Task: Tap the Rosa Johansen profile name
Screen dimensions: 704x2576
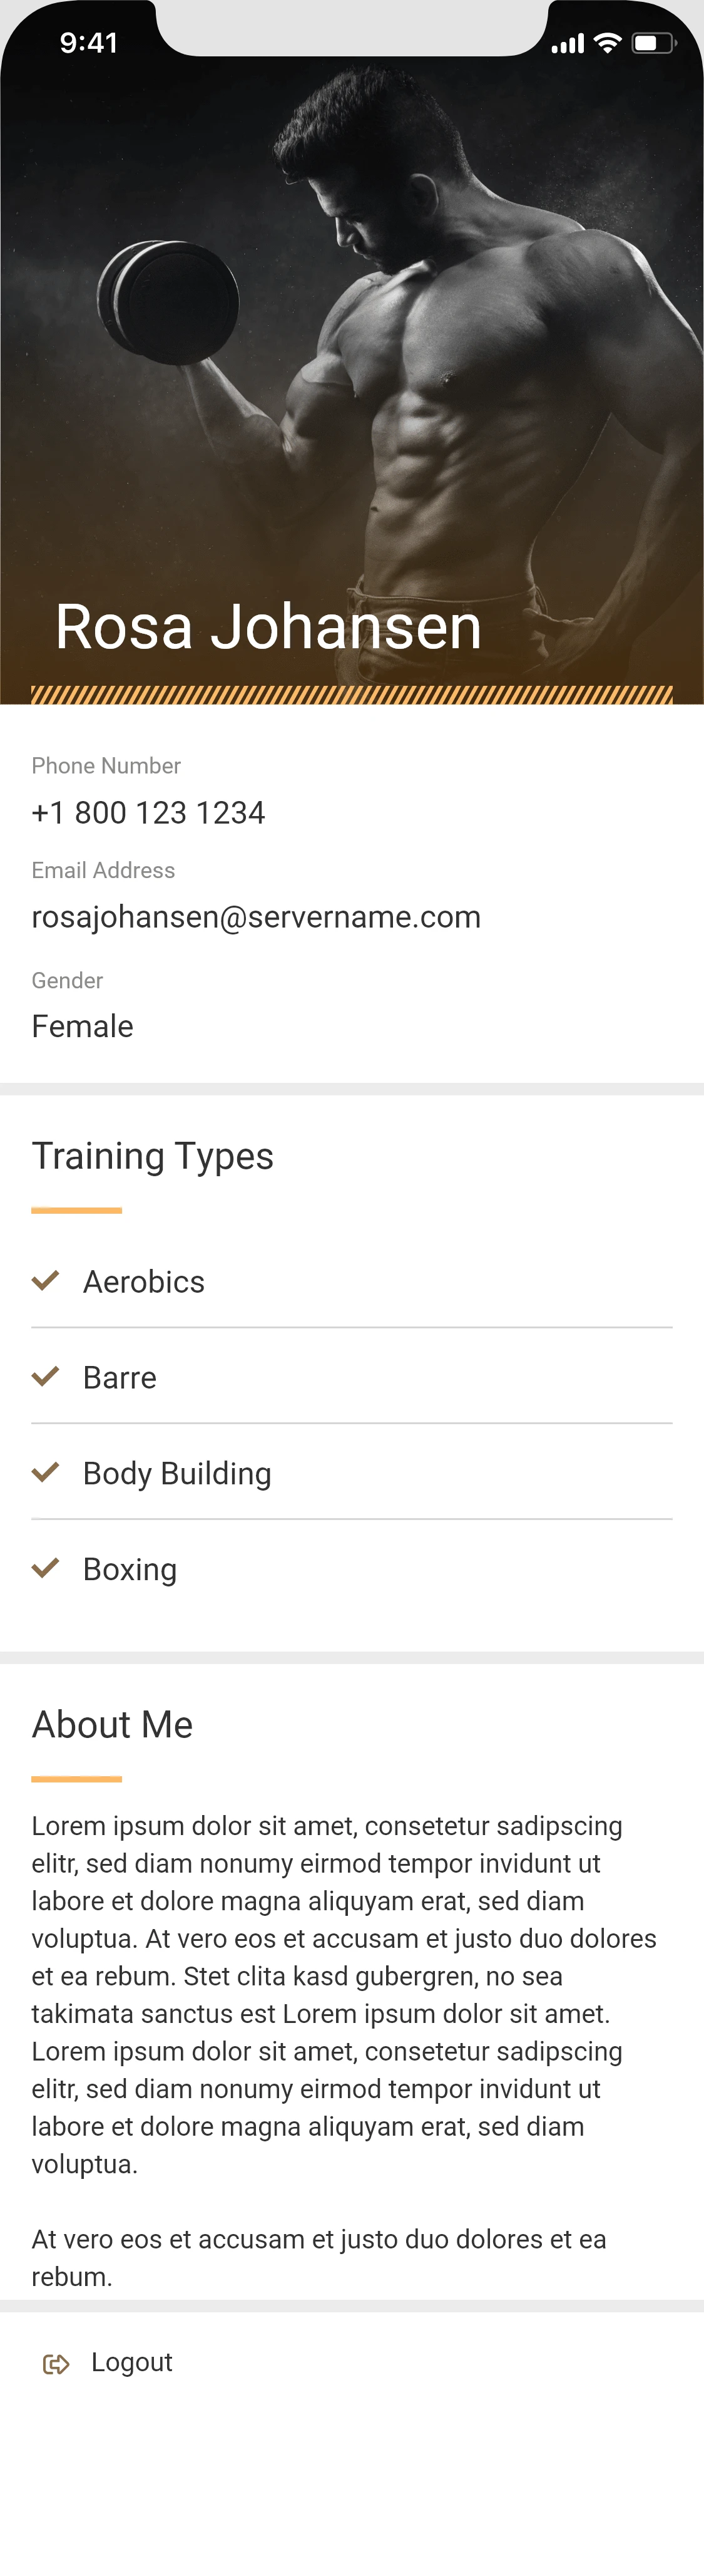Action: pyautogui.click(x=268, y=627)
